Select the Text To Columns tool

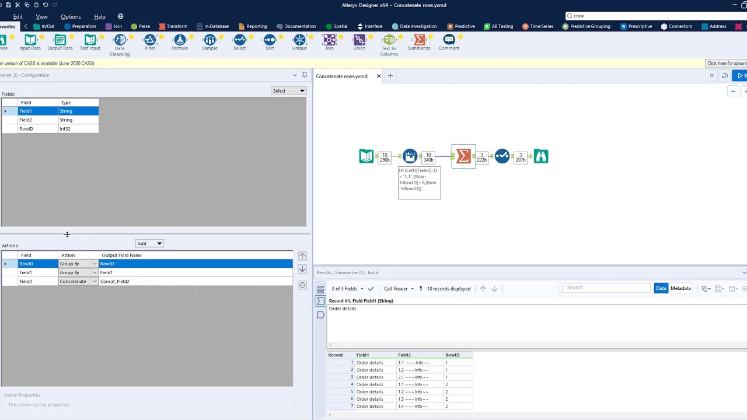[389, 45]
